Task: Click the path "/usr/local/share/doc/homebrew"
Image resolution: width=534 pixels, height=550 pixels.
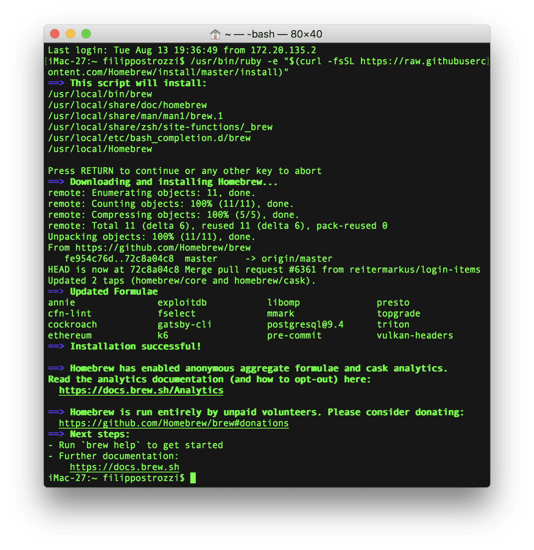Action: coord(127,105)
